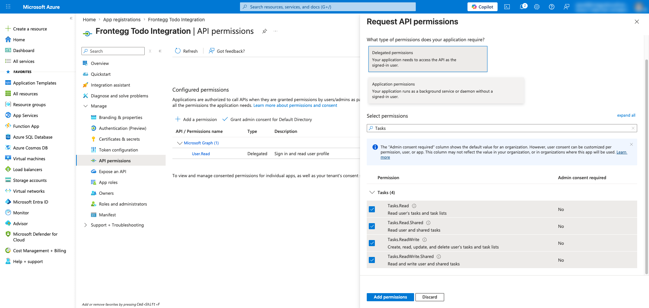This screenshot has height=308, width=649.
Task: Click the resource menu Search box
Action: click(x=113, y=51)
